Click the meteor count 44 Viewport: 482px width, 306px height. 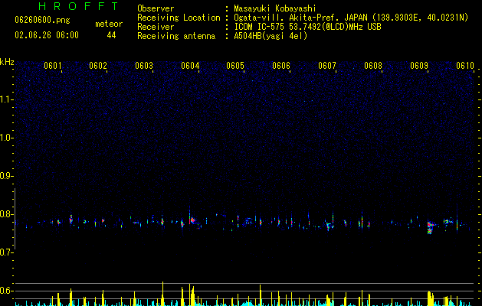coord(111,35)
